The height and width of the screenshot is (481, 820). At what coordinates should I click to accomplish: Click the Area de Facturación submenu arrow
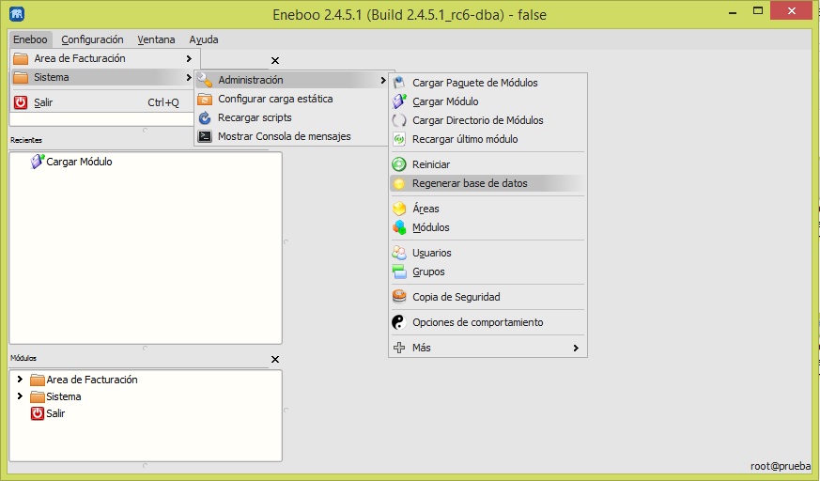coord(189,58)
